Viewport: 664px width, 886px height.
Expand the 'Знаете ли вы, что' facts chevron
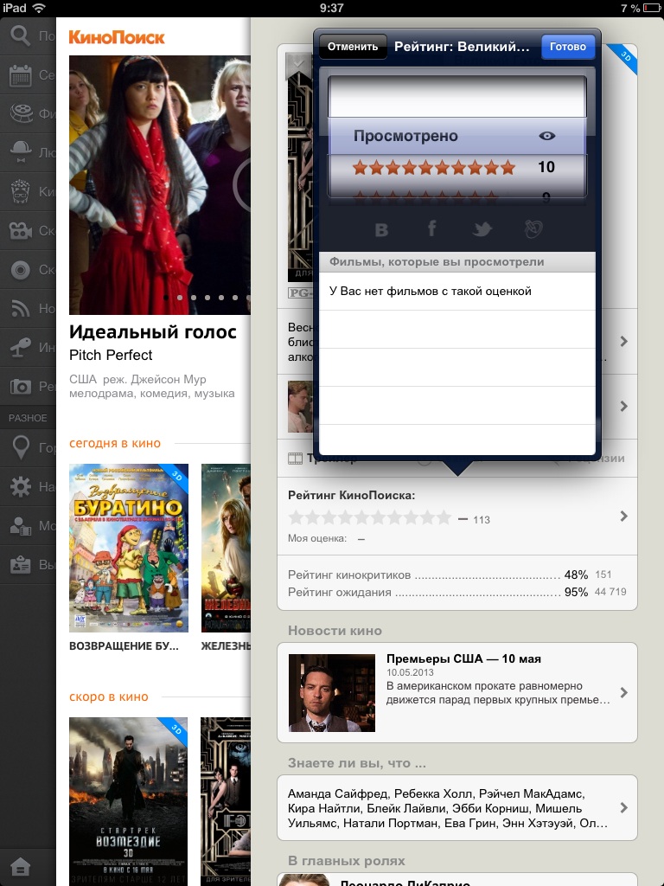[623, 807]
